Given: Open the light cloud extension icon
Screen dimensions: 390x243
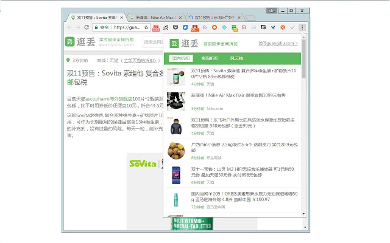Looking at the screenshot, I should tap(253, 27).
